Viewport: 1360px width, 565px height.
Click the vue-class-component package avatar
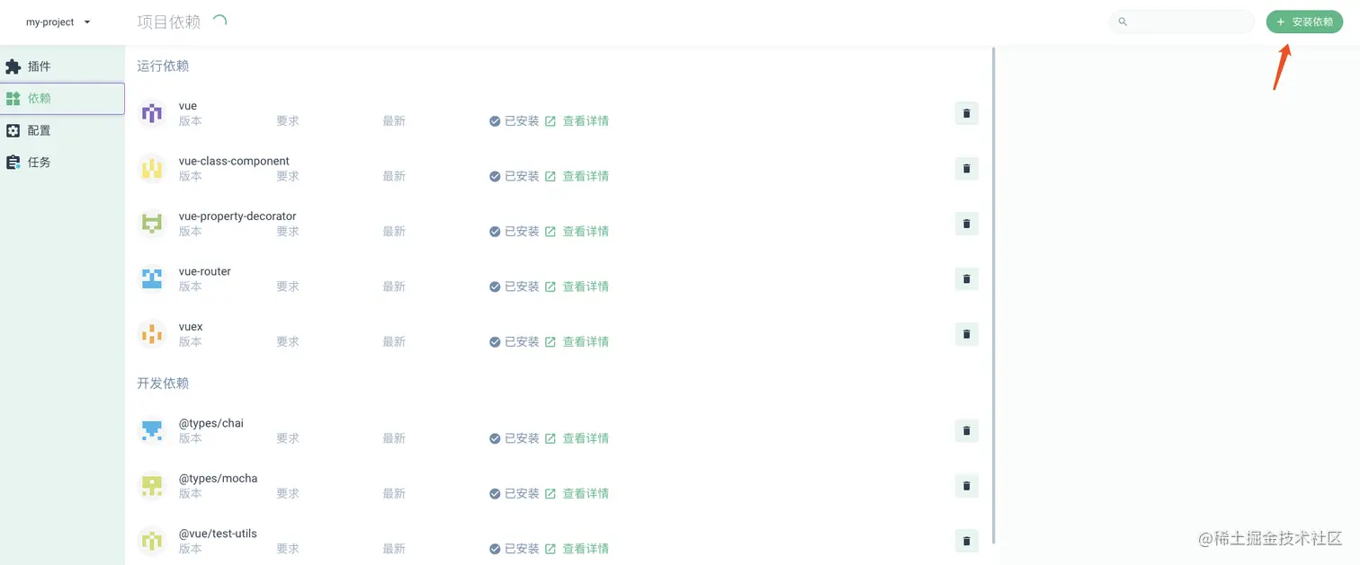coord(152,168)
